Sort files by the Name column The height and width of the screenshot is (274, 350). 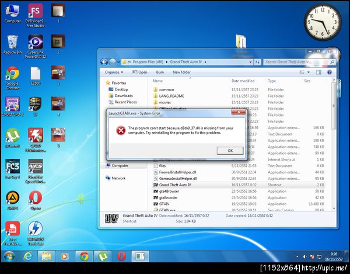pyautogui.click(x=158, y=81)
